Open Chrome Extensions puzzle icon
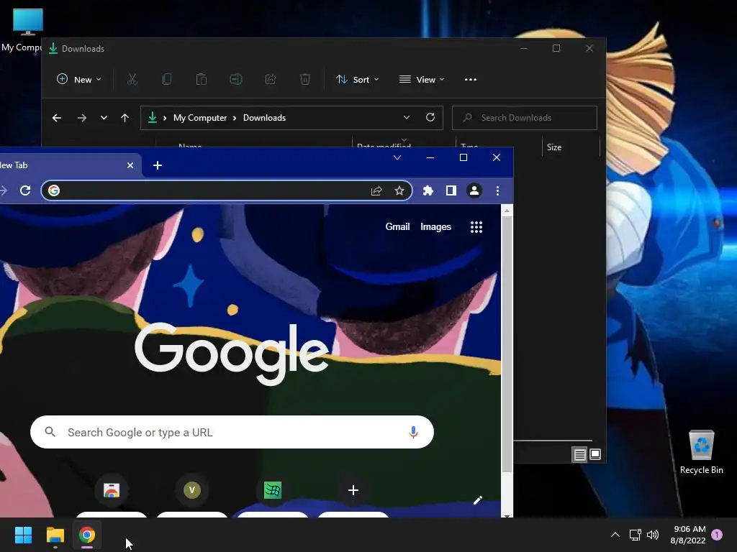The image size is (737, 552). [428, 190]
